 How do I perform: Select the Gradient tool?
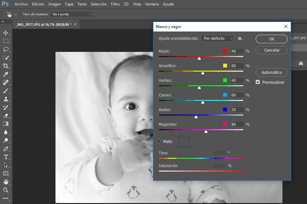(6, 124)
